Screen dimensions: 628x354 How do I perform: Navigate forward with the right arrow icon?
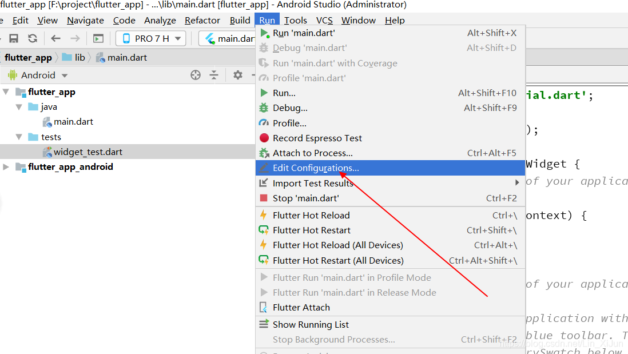pyautogui.click(x=75, y=38)
